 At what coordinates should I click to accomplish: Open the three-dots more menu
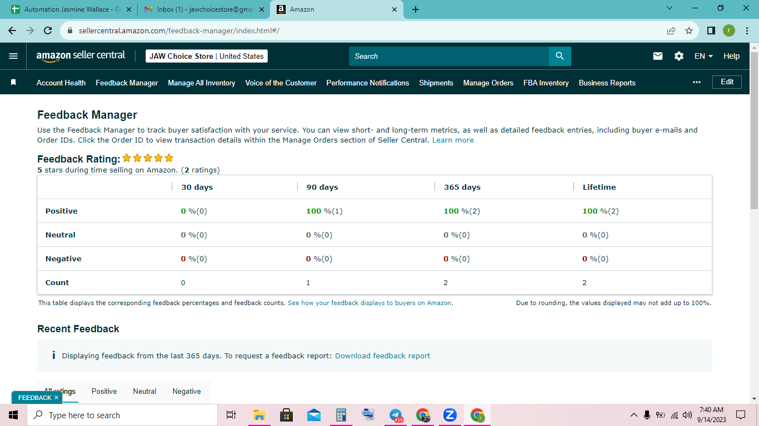[697, 82]
